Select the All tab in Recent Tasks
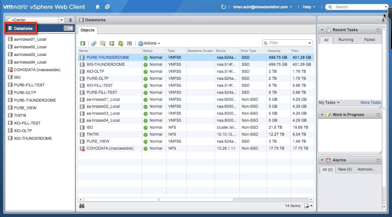This screenshot has height=217, width=392. (x=326, y=40)
